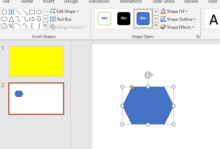
Task: Apply the black filled Abc shape style
Action: click(x=124, y=18)
